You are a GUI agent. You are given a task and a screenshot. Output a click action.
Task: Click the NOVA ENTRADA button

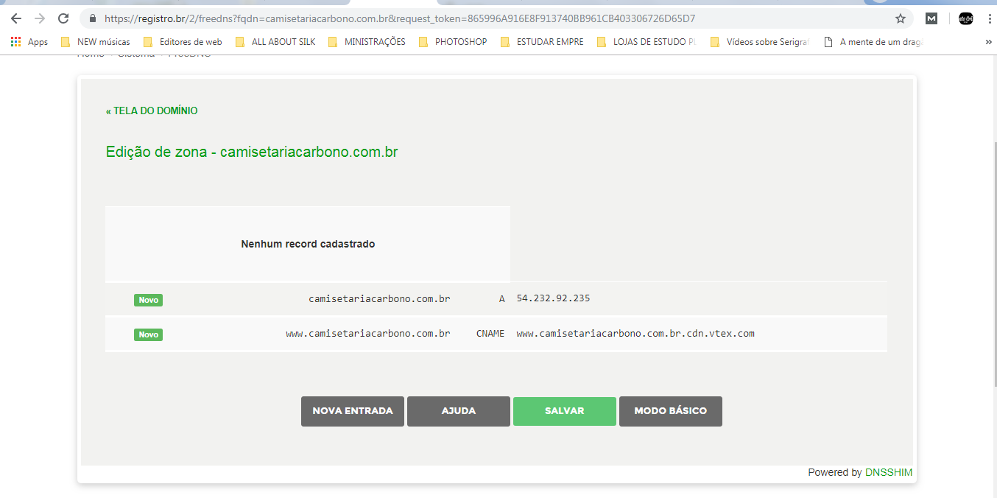353,411
